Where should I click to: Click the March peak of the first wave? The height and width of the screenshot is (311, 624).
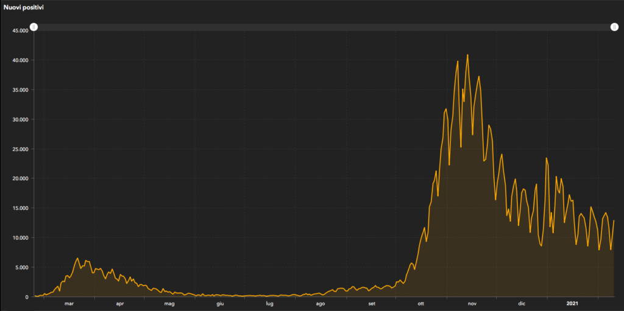[77, 258]
